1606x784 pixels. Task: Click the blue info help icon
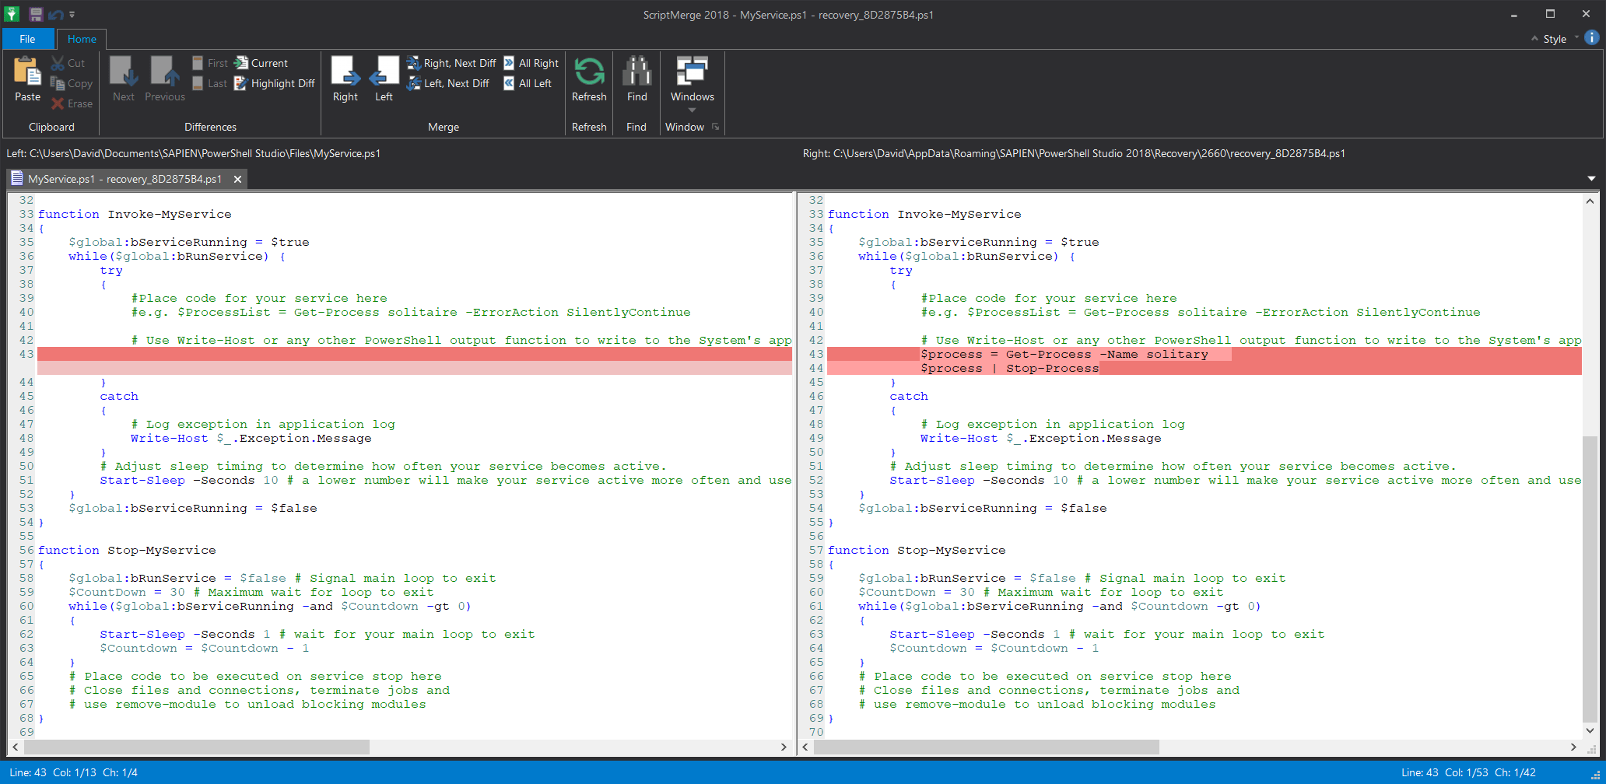[x=1592, y=37]
